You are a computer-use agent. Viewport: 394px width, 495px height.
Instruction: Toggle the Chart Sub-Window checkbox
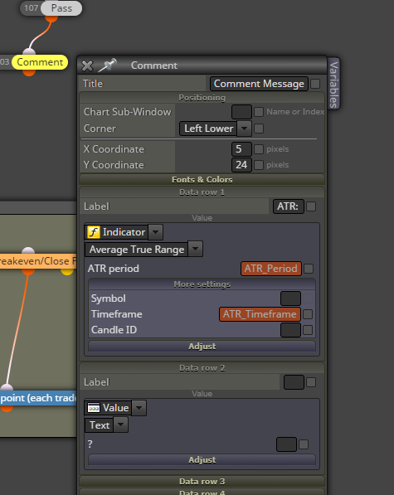pos(259,112)
